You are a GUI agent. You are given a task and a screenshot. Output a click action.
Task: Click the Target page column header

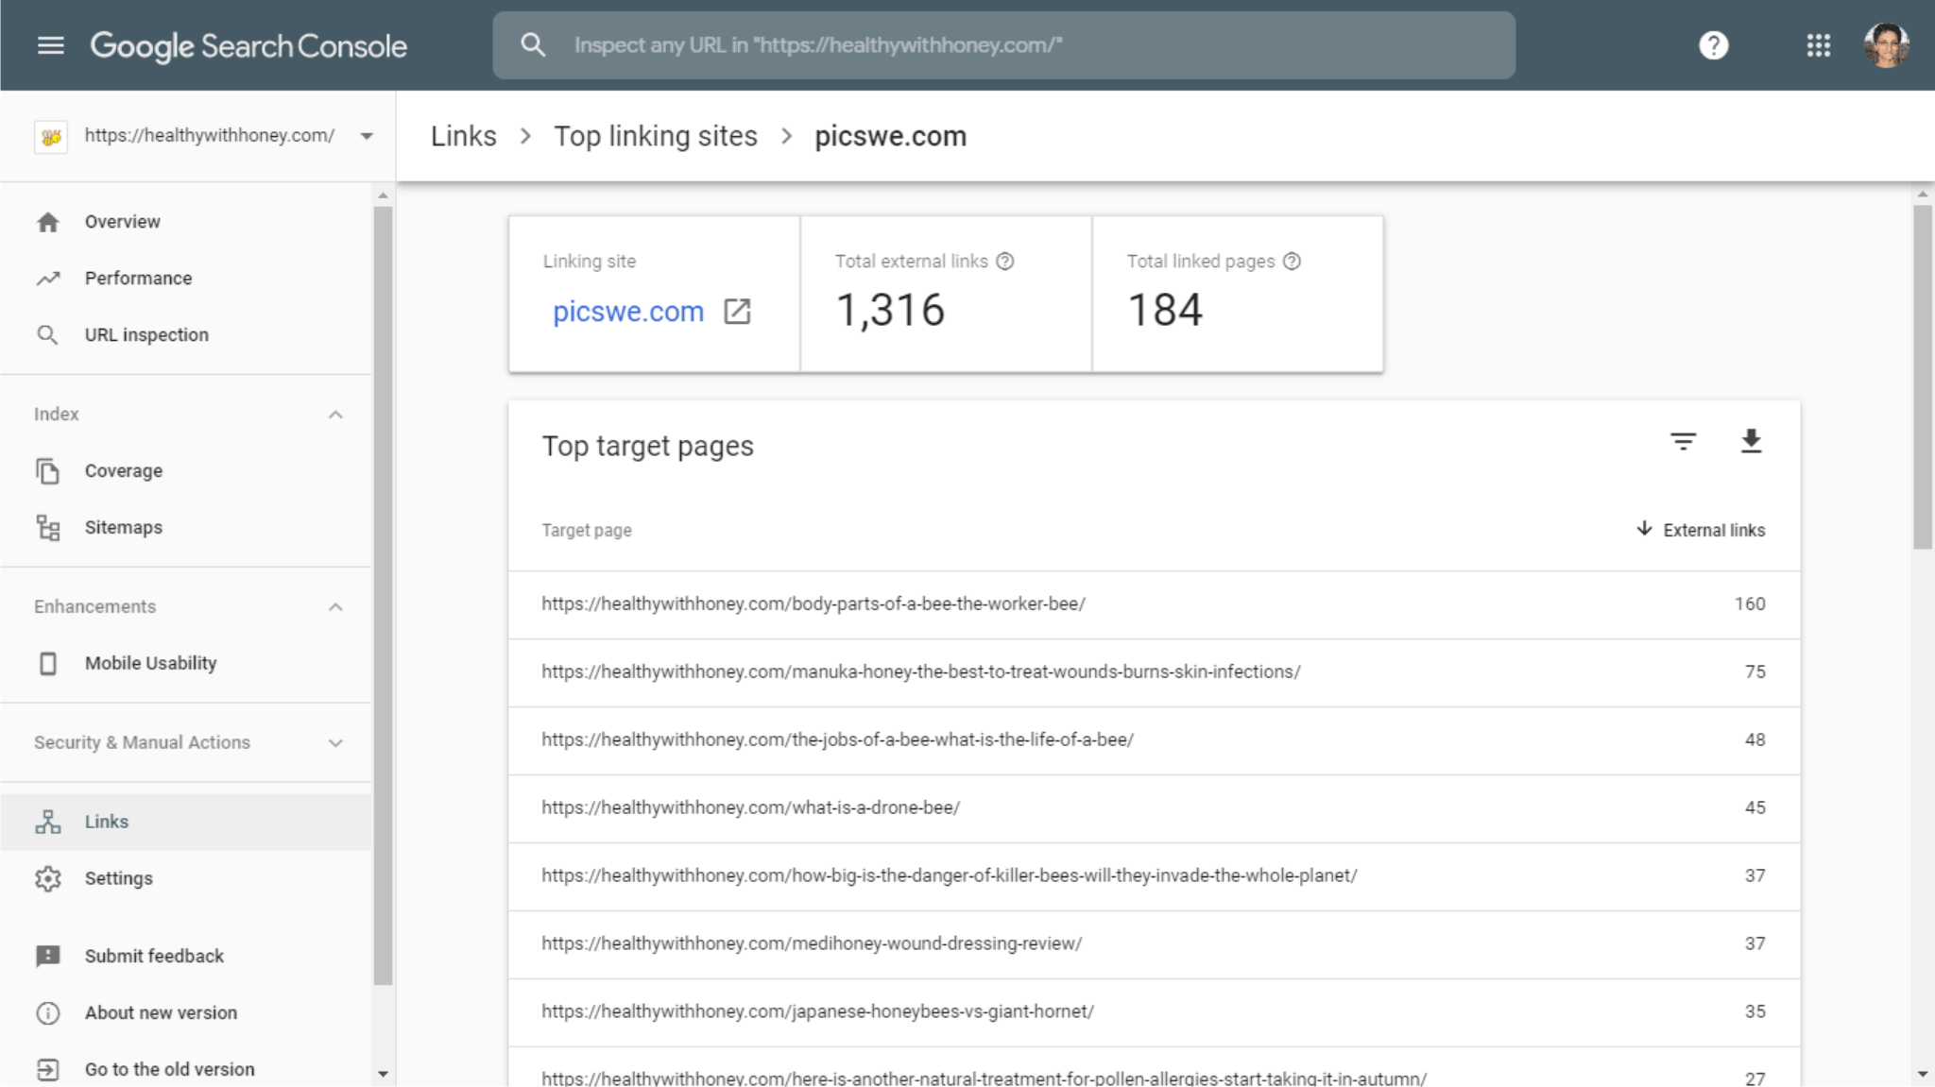click(x=586, y=530)
